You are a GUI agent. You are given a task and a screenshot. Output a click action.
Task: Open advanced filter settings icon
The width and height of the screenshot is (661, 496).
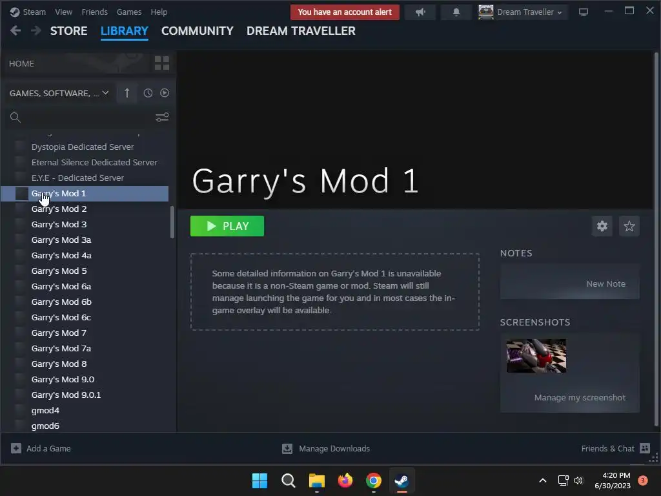tap(162, 118)
